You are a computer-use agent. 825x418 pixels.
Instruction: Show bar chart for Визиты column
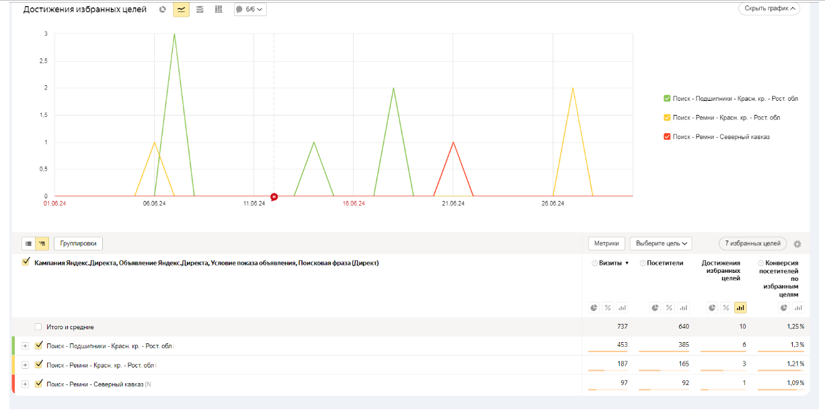(x=622, y=308)
